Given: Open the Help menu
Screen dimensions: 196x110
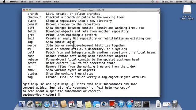Looking at the screenshot, I should (56, 2).
